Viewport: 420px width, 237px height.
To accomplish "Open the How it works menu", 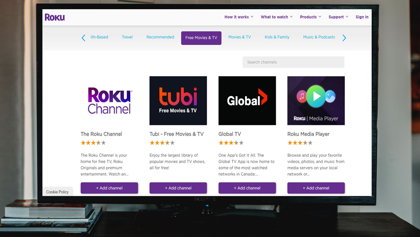I will (x=239, y=17).
